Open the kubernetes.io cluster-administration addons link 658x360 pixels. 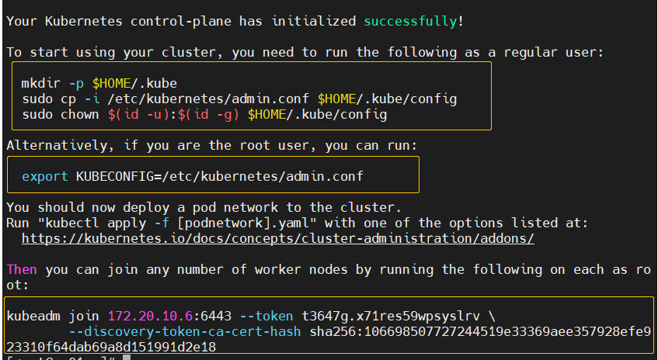pyautogui.click(x=277, y=238)
